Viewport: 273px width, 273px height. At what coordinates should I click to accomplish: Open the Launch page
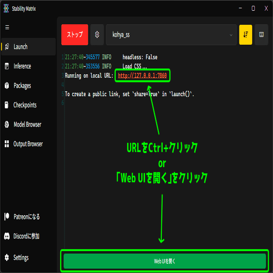click(28, 47)
